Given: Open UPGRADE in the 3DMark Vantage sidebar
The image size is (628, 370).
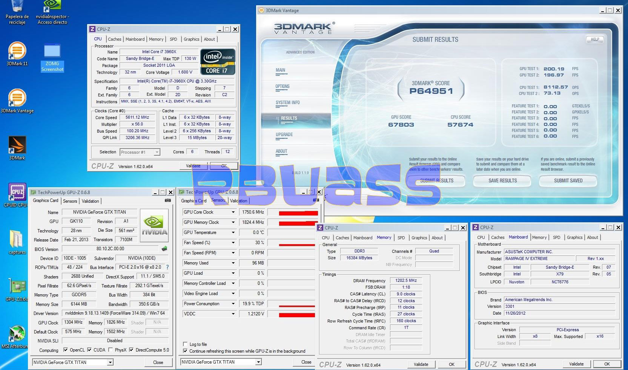Looking at the screenshot, I should tap(284, 135).
